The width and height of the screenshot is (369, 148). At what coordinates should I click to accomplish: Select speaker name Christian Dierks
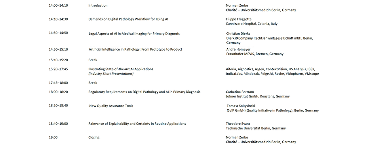point(238,34)
